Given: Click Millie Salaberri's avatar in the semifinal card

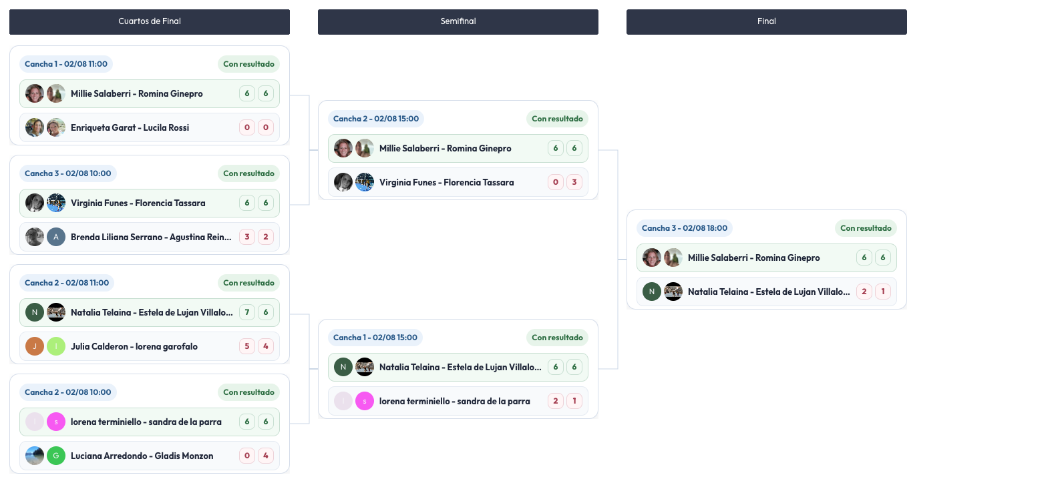Looking at the screenshot, I should tap(343, 148).
